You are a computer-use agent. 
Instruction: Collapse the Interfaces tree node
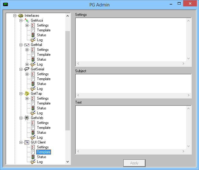click(15, 16)
